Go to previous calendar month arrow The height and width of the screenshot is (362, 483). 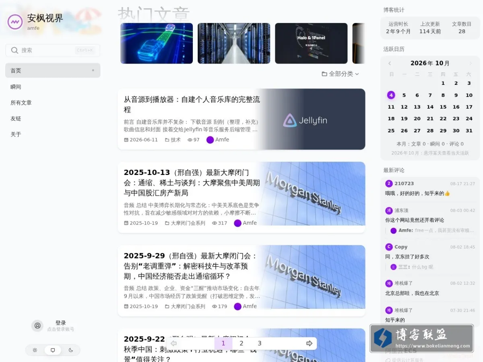390,64
